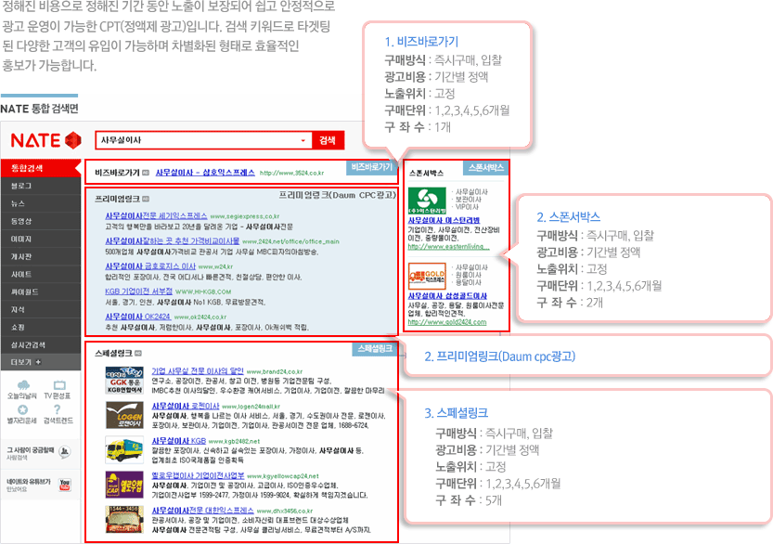Click the purple 옐로우캡 thumbnail
Screen dimensions: 773x544
[x=124, y=485]
